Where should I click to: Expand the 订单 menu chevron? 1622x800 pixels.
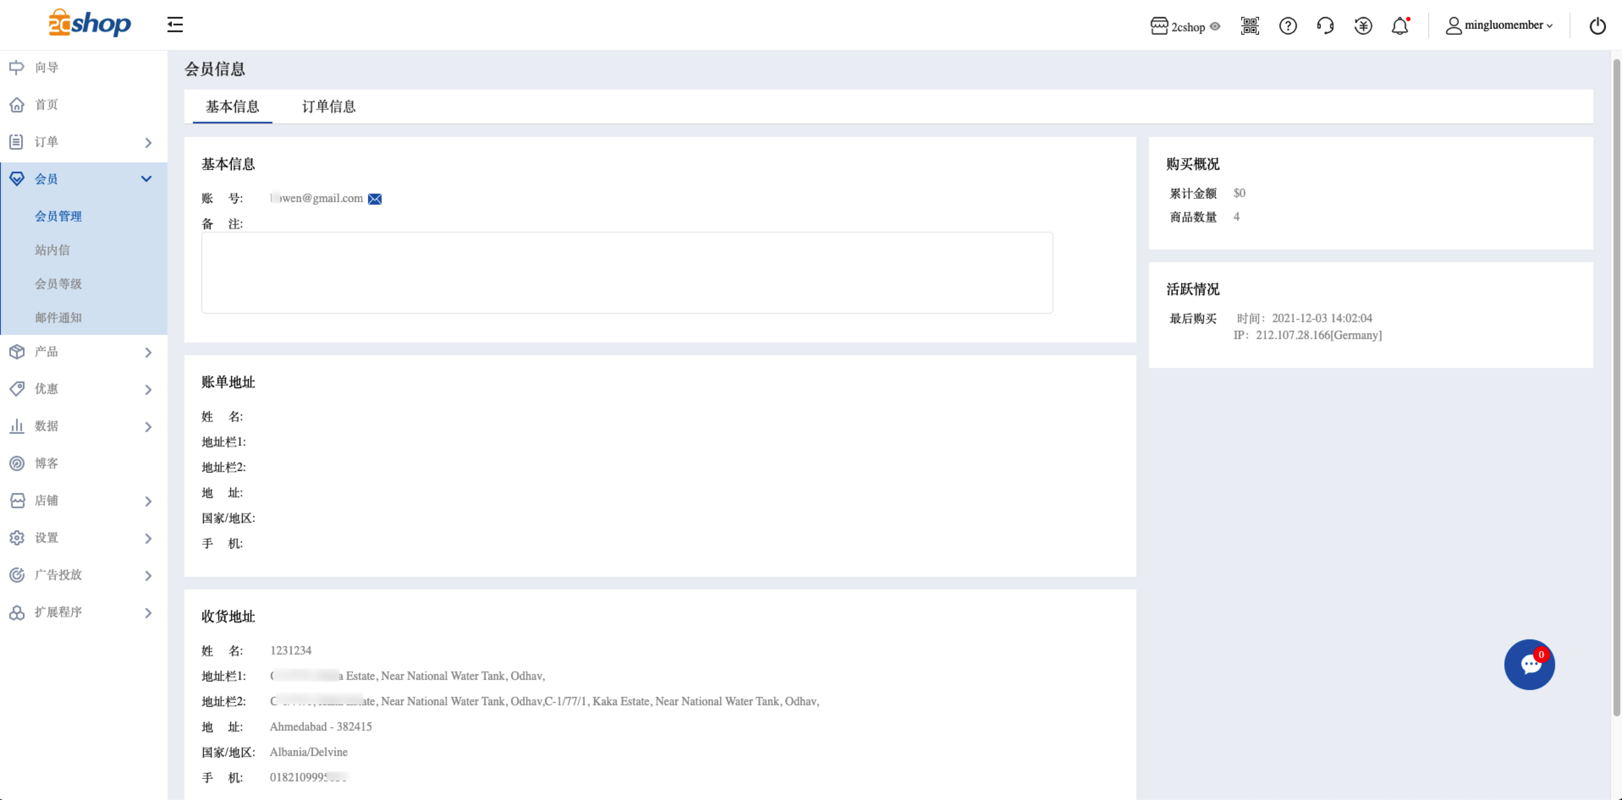pos(148,143)
